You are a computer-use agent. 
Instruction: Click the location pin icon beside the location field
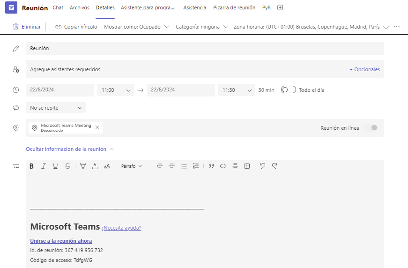pos(16,128)
